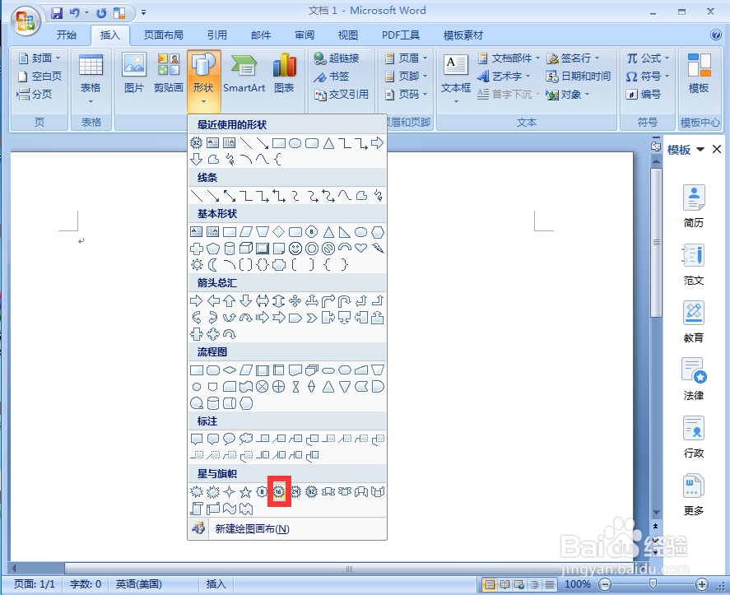Select the quad arrow shape
730x595 pixels.
pos(295,300)
